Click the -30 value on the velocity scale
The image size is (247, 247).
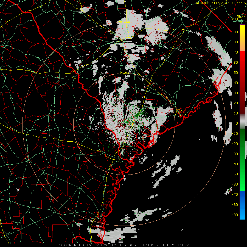(x=235, y=154)
